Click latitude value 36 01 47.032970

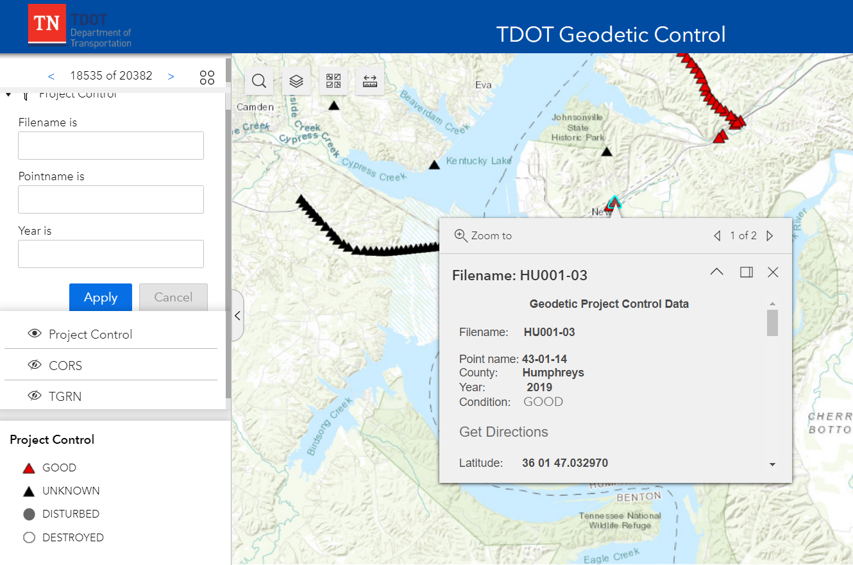[x=565, y=463]
